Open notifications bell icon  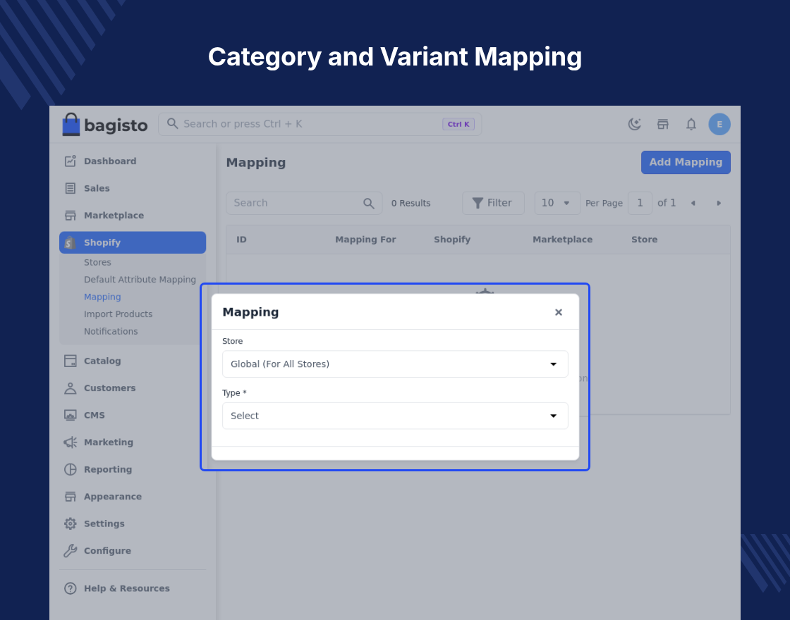691,124
